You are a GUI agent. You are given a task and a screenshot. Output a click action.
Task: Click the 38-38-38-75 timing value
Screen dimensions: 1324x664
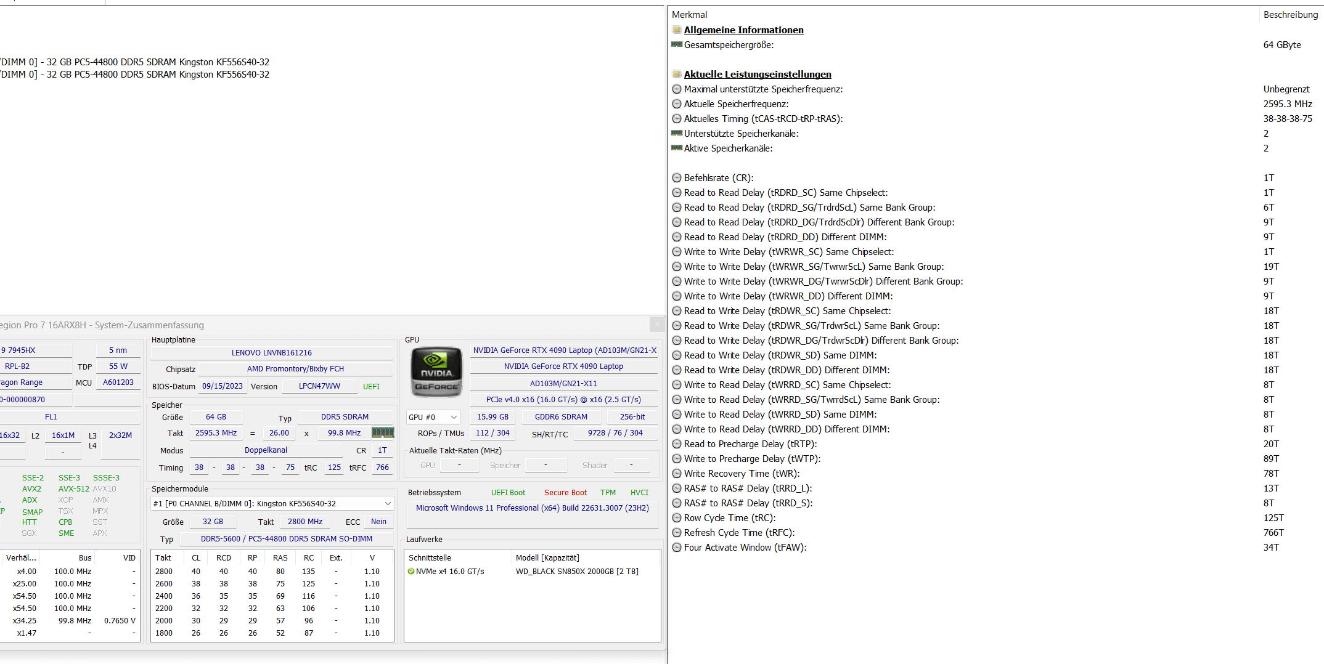[1288, 118]
